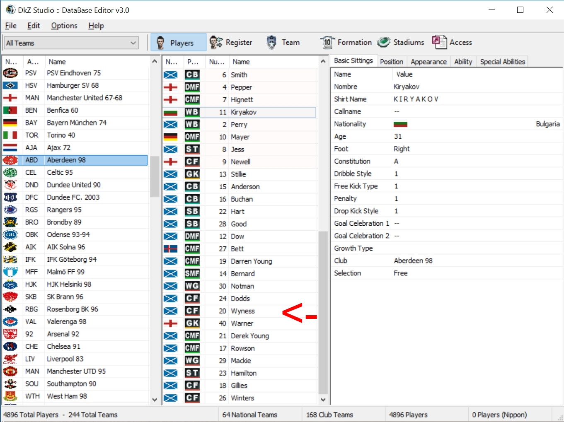Screen dimensions: 564x422
Task: Open the Help menu
Action: click(x=96, y=26)
